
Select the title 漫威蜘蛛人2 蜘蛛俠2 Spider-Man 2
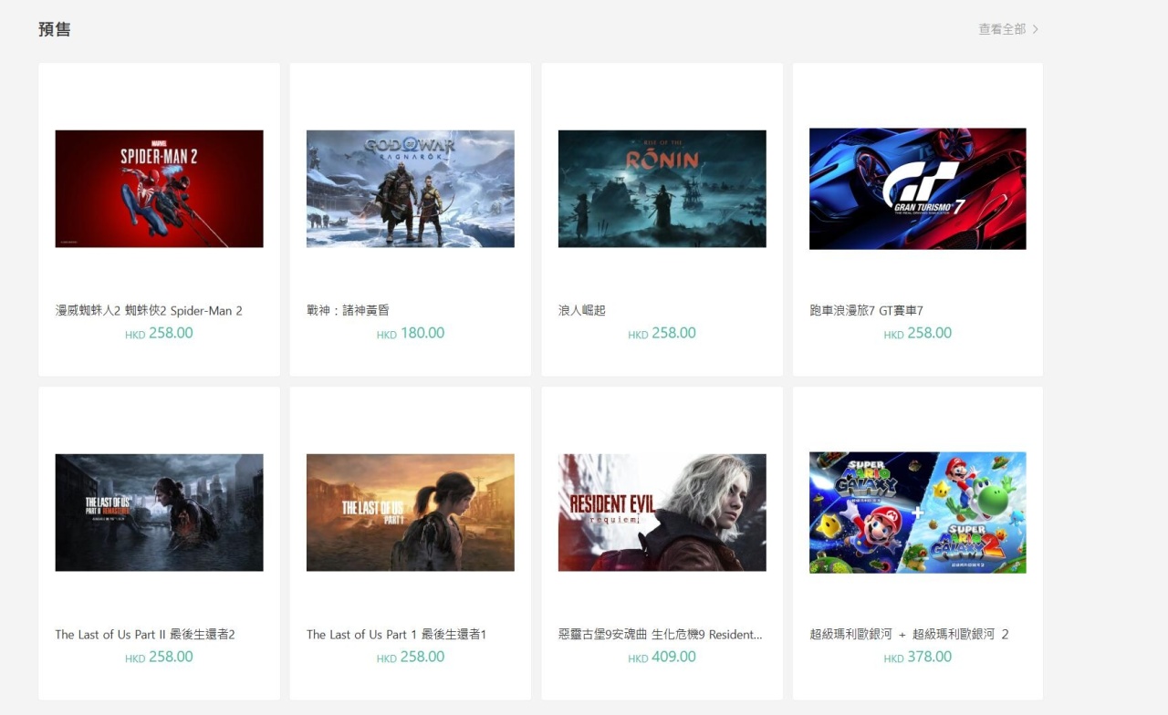point(149,311)
